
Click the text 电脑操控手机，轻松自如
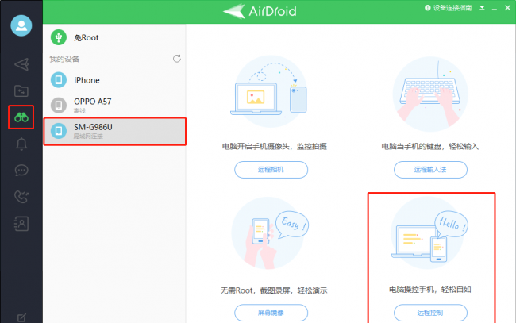click(430, 290)
